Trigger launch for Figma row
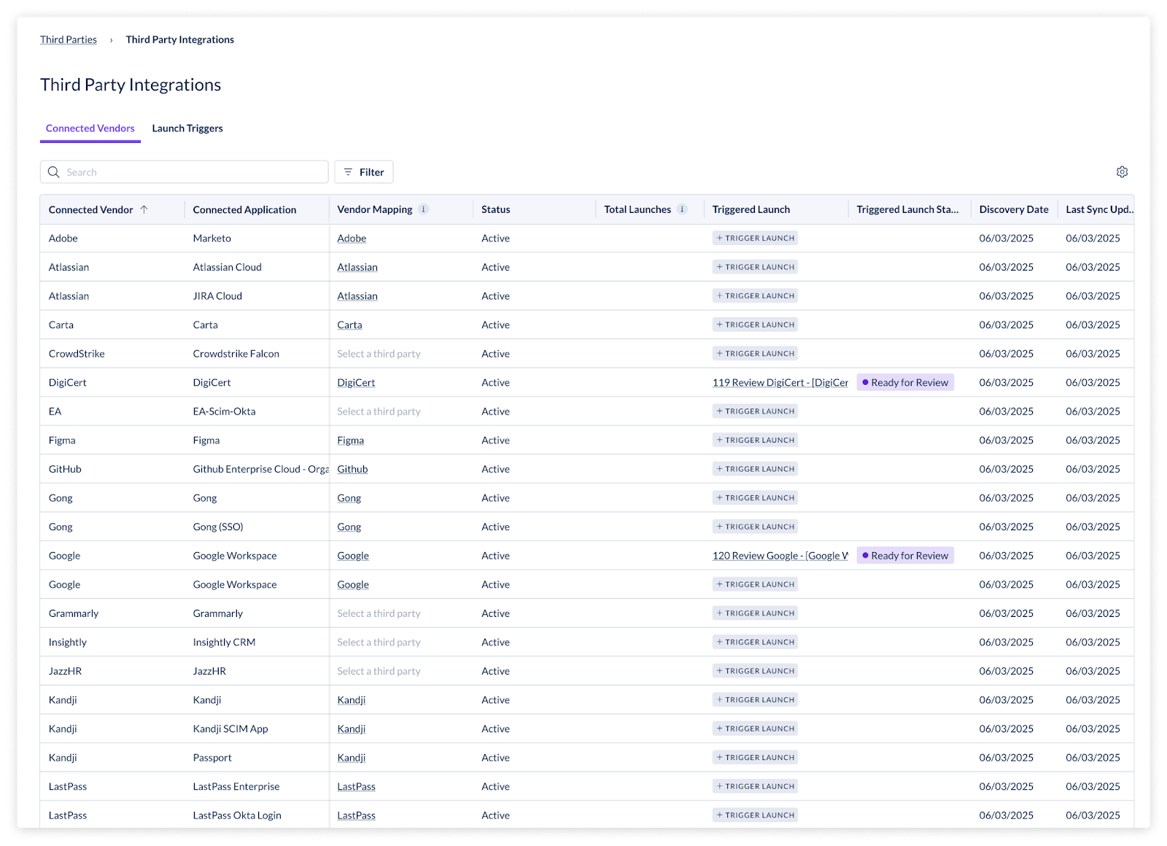 coord(755,440)
